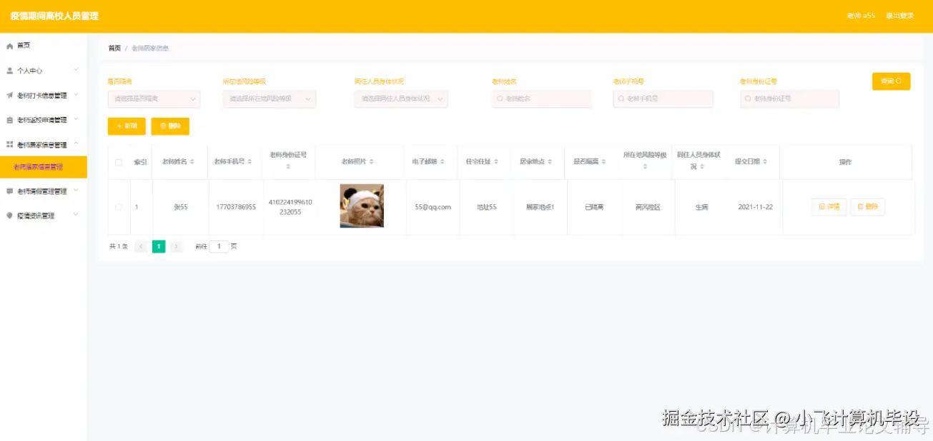Image resolution: width=933 pixels, height=441 pixels.
Task: Click the 提交日期 column sort arrows
Action: pos(765,162)
